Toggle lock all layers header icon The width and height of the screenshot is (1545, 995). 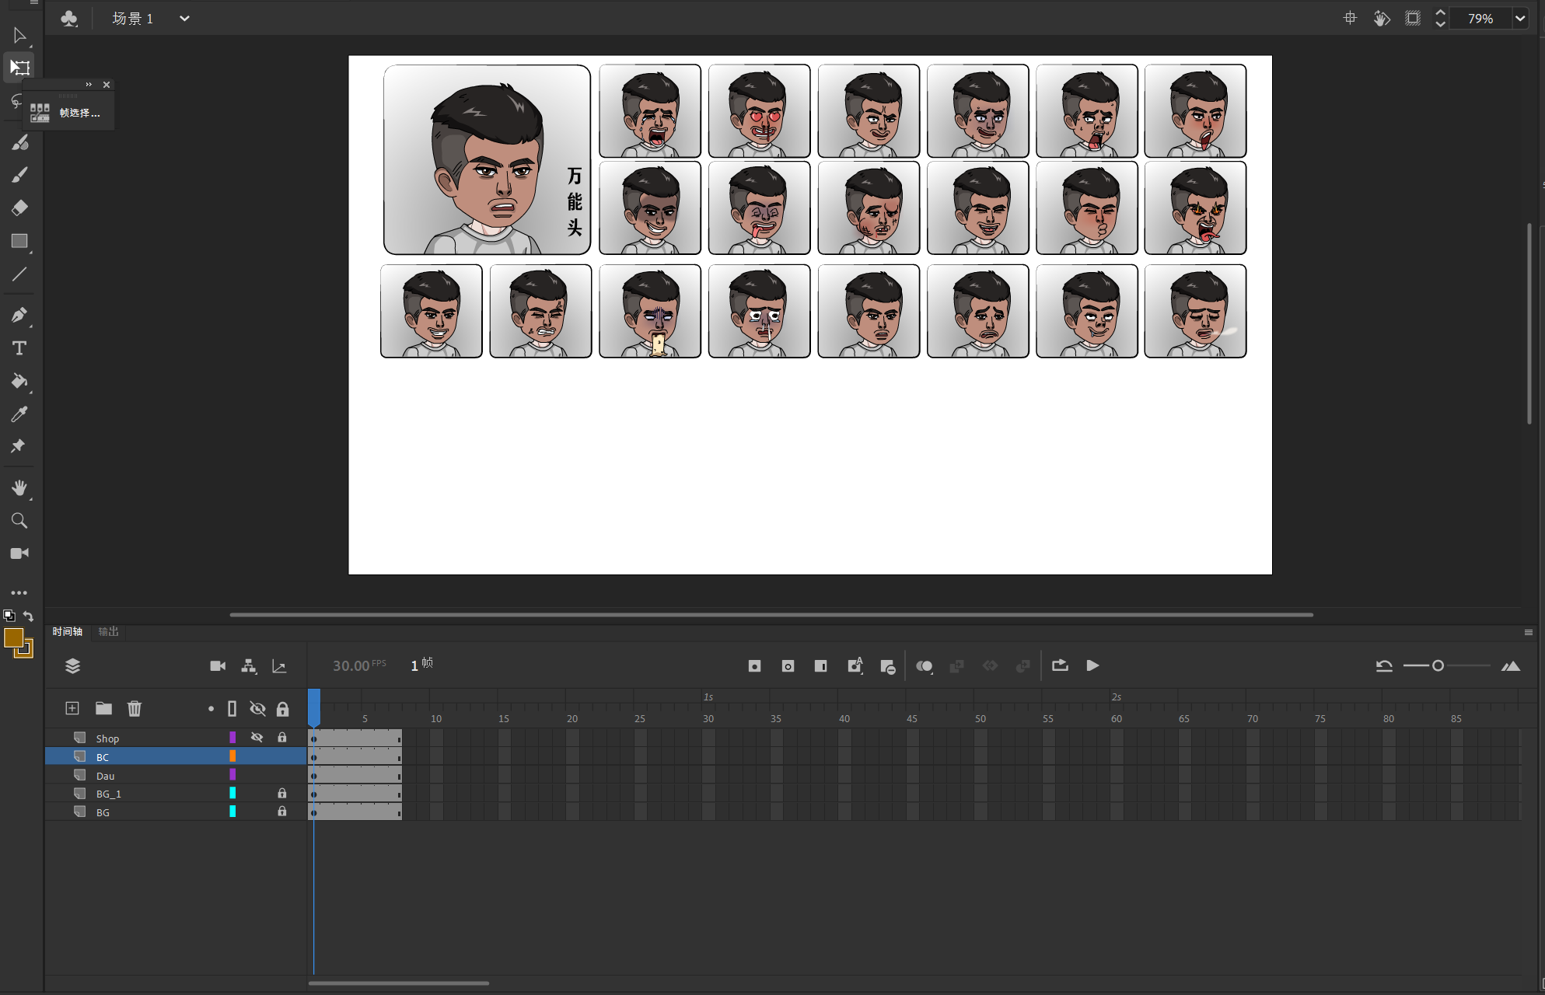(x=283, y=708)
